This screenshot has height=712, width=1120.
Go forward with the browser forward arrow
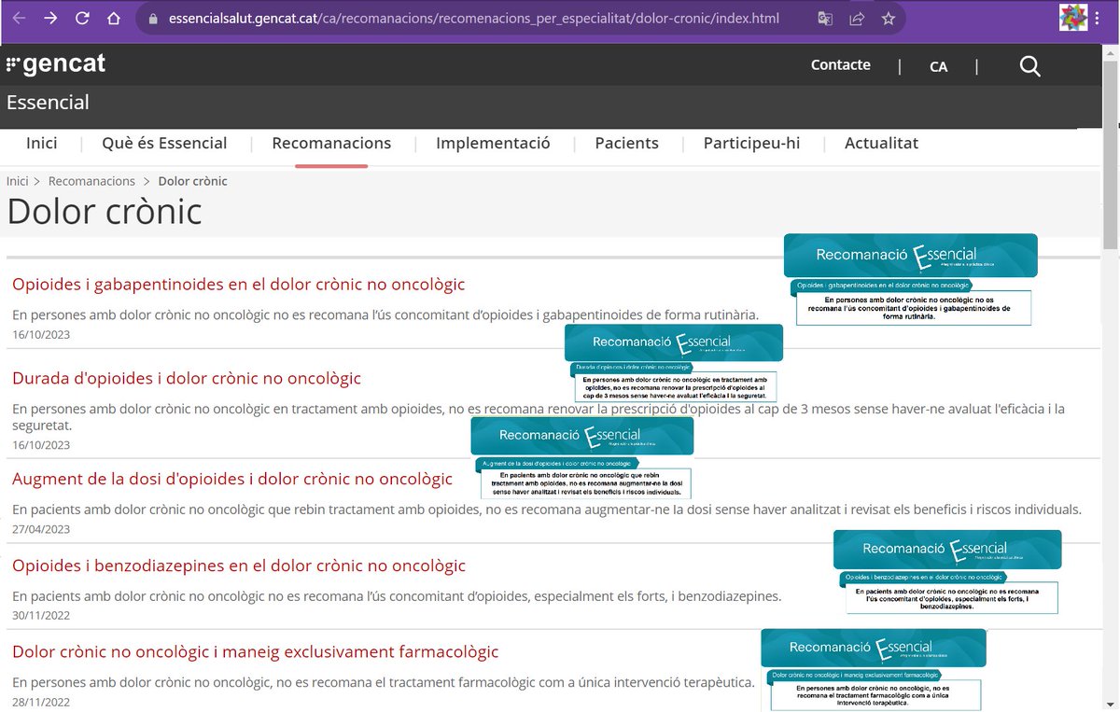tap(50, 19)
